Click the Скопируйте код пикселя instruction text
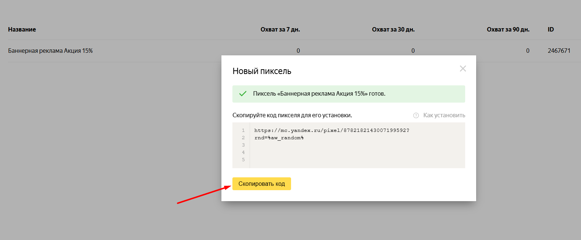581x240 pixels. click(x=292, y=115)
